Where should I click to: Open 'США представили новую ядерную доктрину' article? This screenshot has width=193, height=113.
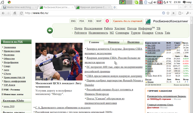114,76
